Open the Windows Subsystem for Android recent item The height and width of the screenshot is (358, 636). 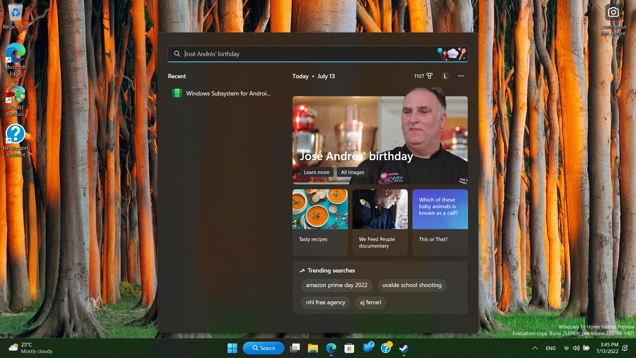click(x=221, y=93)
